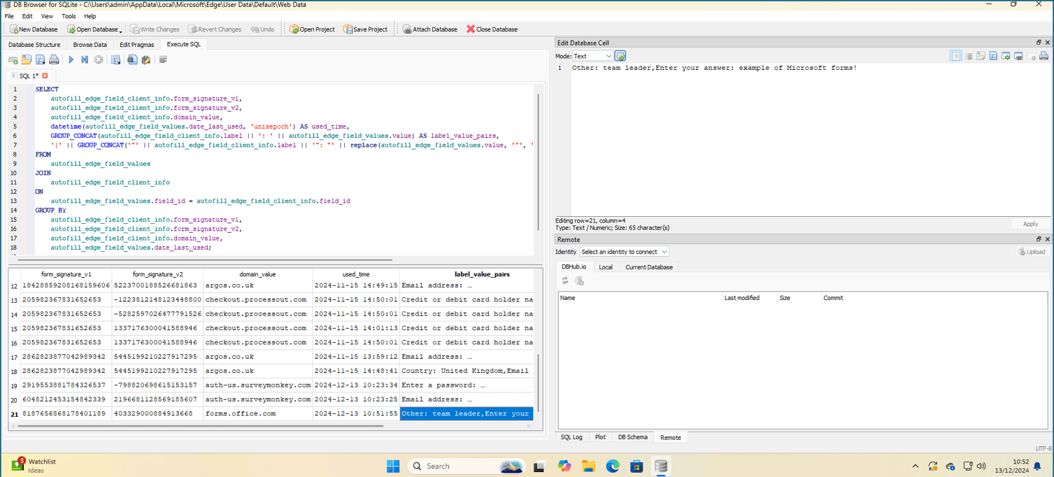This screenshot has width=1054, height=477.
Task: Open the Tools menu
Action: click(x=67, y=16)
